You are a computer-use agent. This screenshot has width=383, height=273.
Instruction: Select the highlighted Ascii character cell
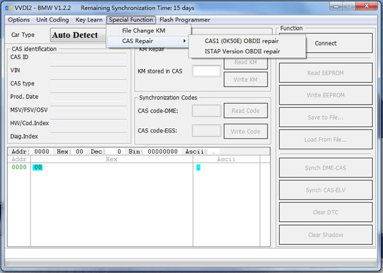(199, 167)
